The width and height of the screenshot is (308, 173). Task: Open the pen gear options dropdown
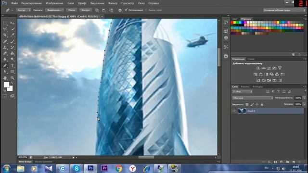tap(120, 10)
